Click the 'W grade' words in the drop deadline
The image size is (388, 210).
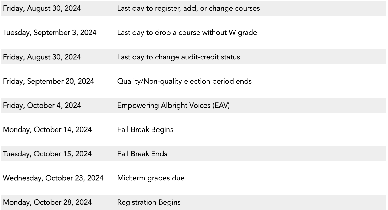click(x=243, y=33)
